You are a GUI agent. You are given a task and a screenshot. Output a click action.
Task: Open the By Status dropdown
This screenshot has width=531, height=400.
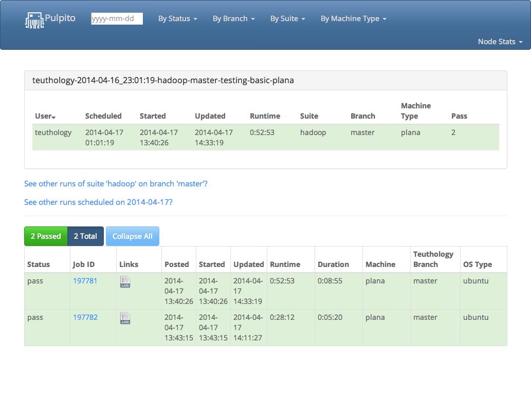click(x=177, y=18)
